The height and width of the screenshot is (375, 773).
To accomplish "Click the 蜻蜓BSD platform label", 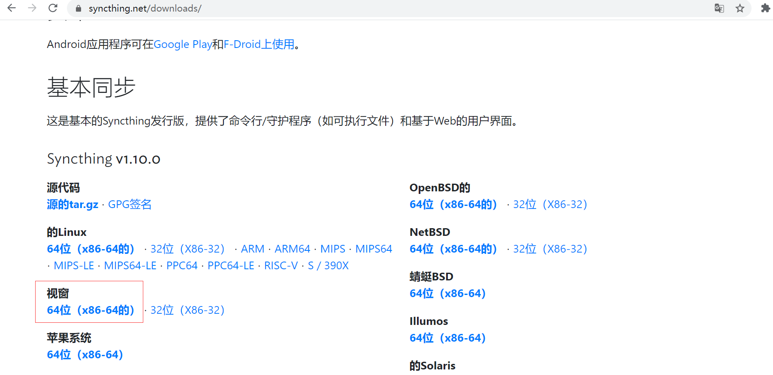I will [x=431, y=277].
